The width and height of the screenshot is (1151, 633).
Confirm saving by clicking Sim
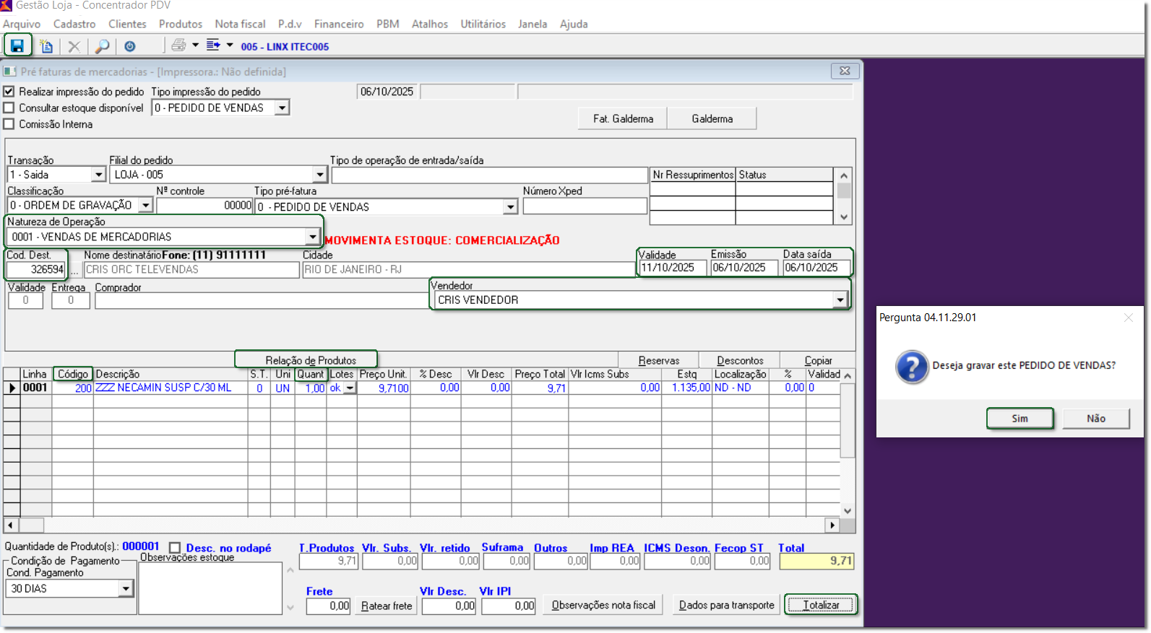pyautogui.click(x=1019, y=419)
